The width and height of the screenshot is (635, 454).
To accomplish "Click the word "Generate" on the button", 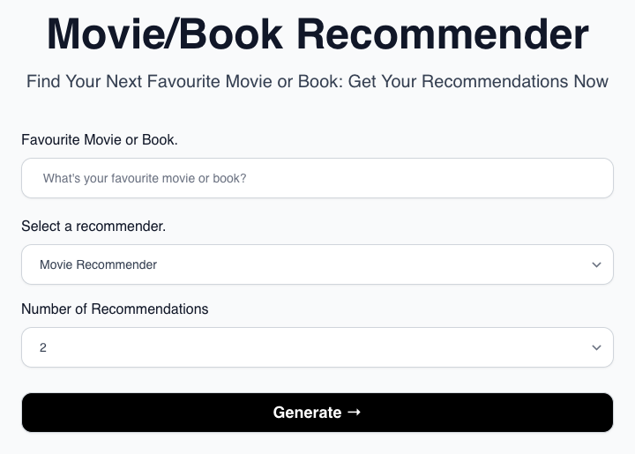I will click(307, 413).
